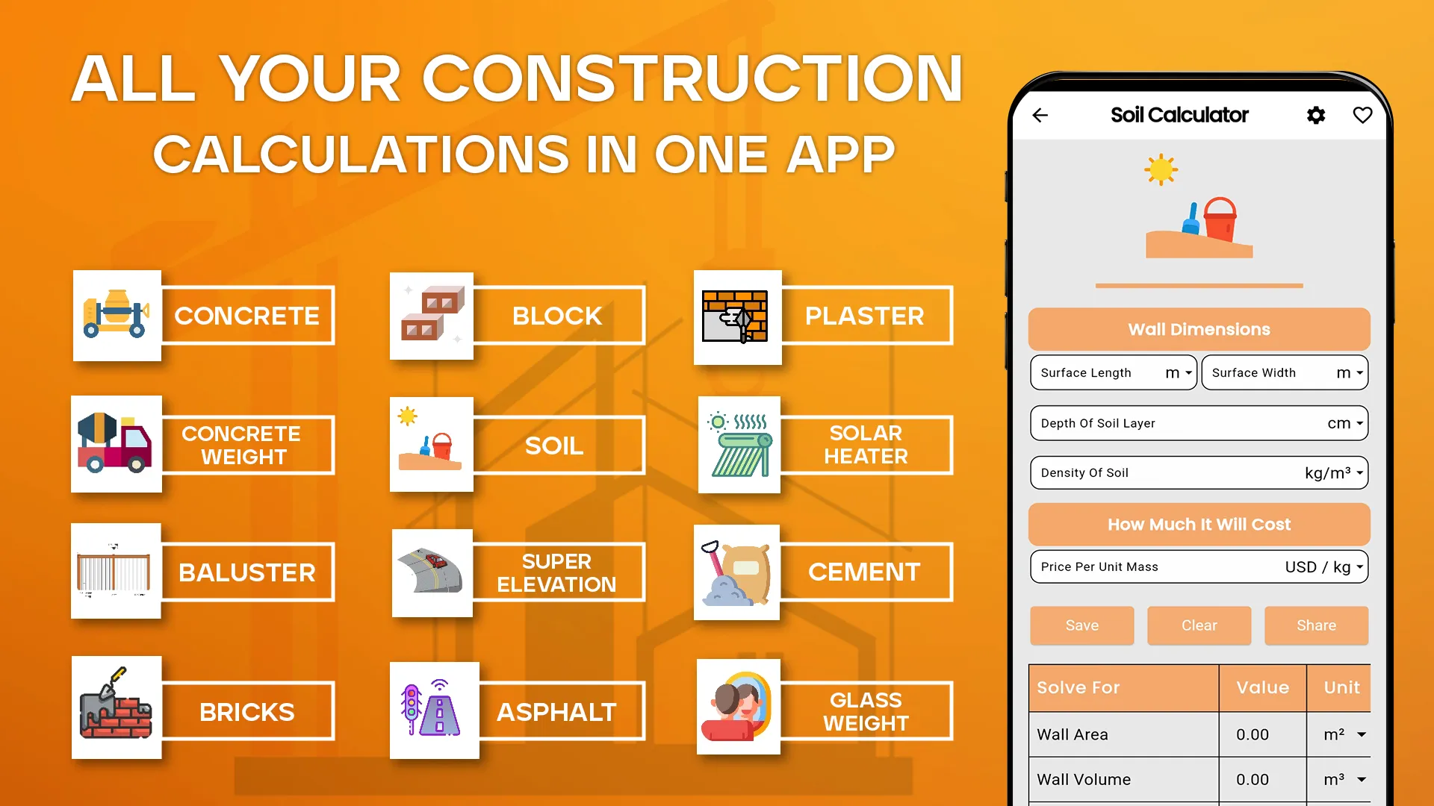Viewport: 1434px width, 806px height.
Task: Click the Share button
Action: tap(1314, 625)
